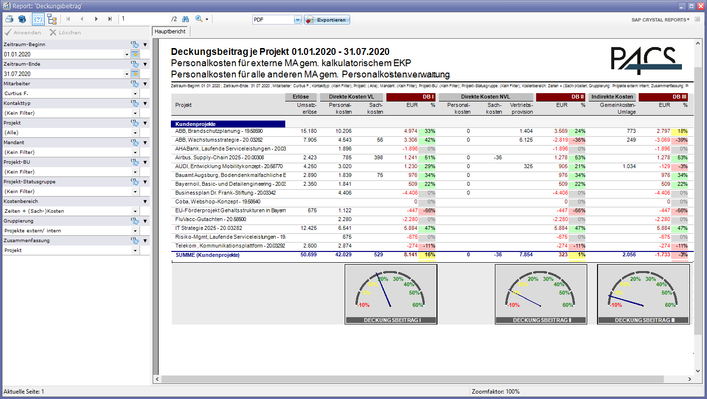Print the report using the printer icon

(9, 20)
